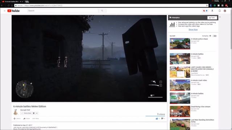This screenshot has height=130, width=232.
Task: Open the '6 minute crash video' thumbnail
Action: click(x=180, y=85)
